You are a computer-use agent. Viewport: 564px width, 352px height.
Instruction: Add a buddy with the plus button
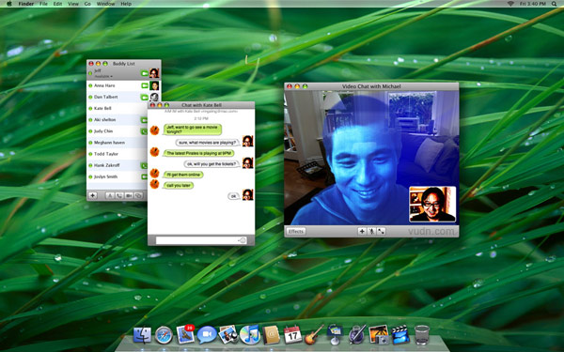(93, 195)
